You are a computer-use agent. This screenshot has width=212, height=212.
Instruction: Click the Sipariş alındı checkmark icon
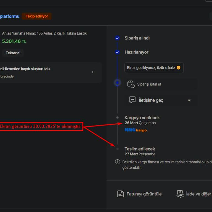[x=117, y=38]
